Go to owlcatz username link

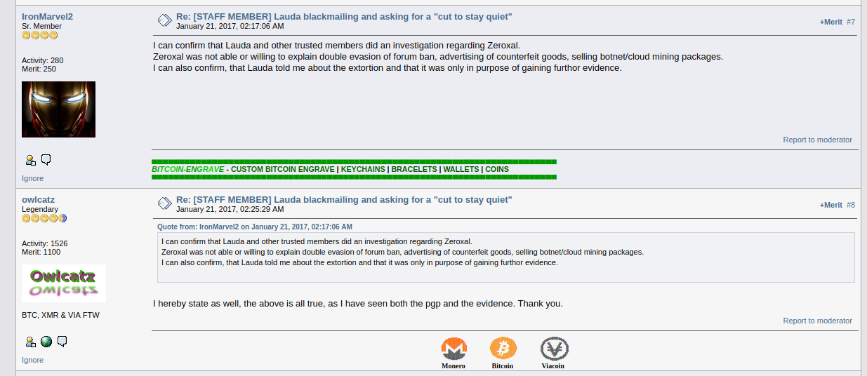[38, 199]
